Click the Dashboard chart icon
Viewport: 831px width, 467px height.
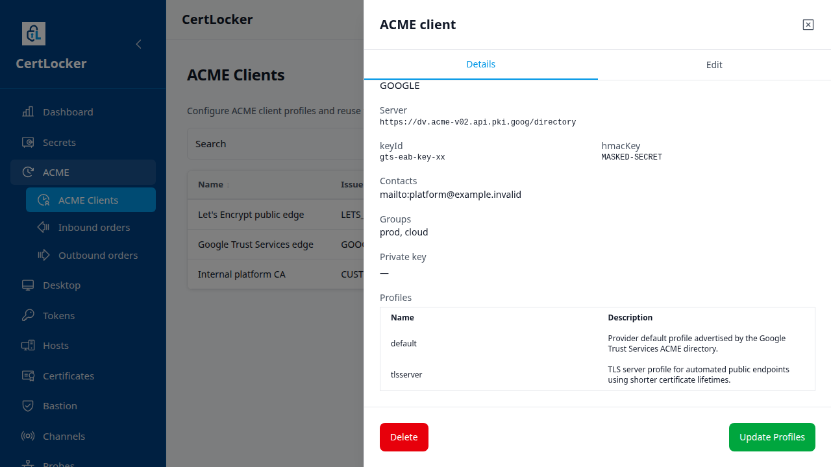tap(28, 112)
